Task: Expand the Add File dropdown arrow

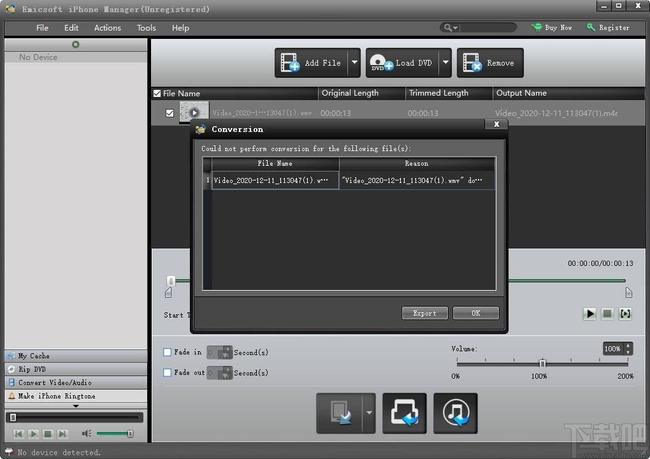Action: [354, 62]
